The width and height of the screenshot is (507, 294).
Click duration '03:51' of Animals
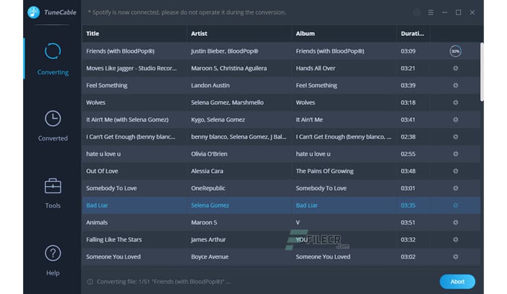click(408, 223)
